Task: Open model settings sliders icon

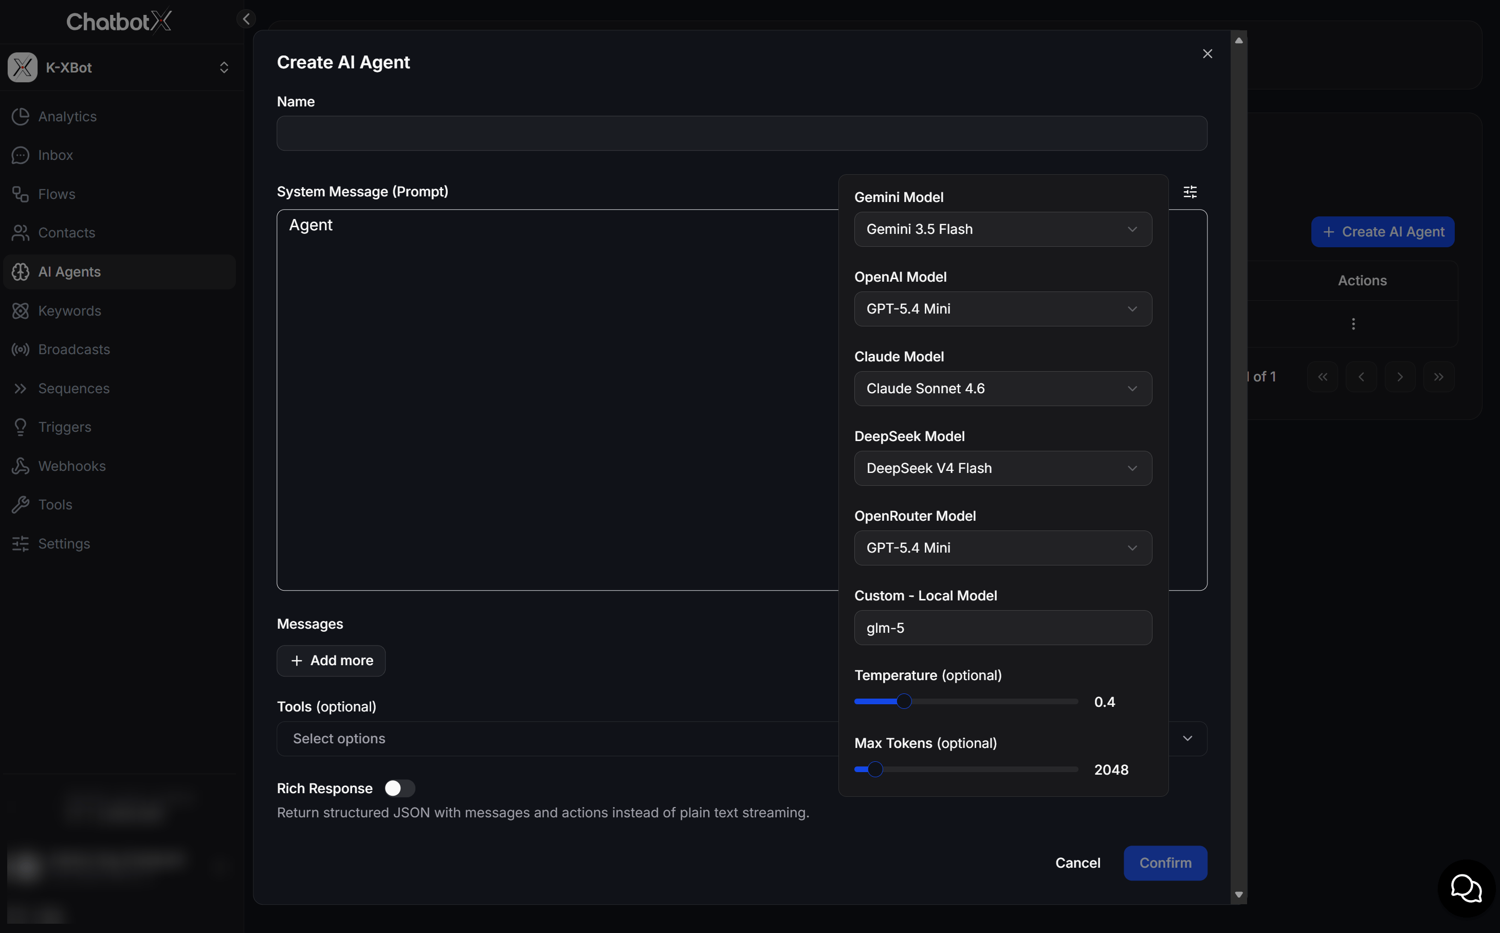Action: click(x=1190, y=192)
